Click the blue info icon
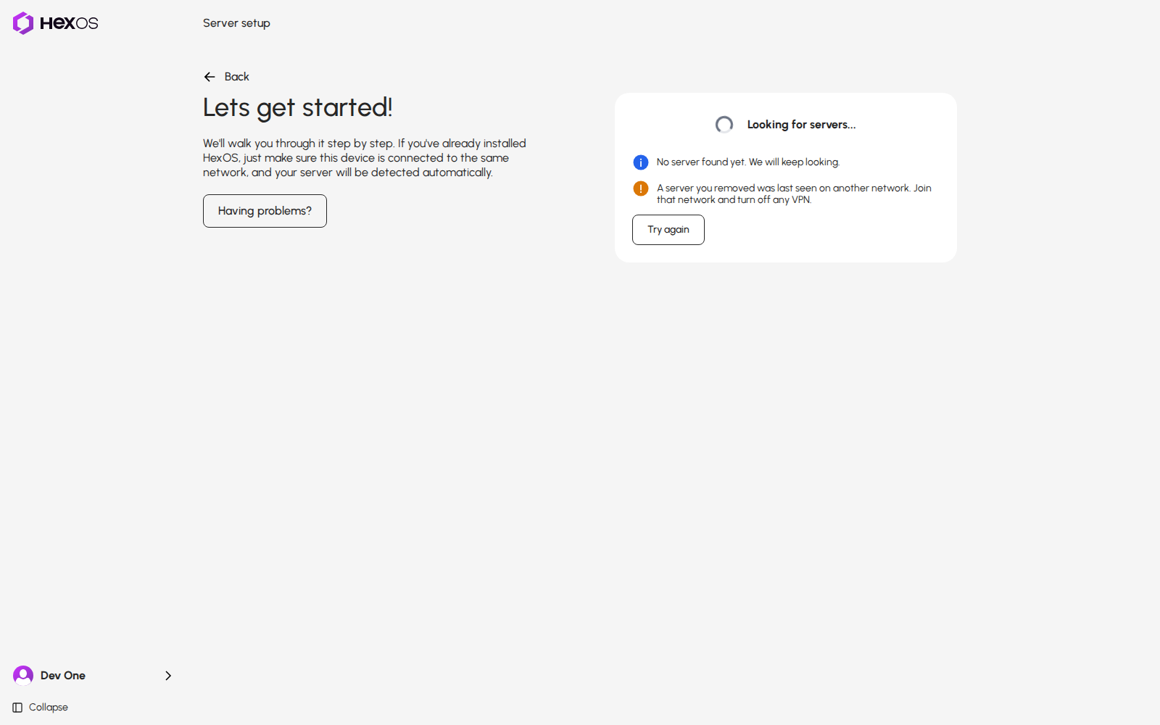 tap(641, 162)
